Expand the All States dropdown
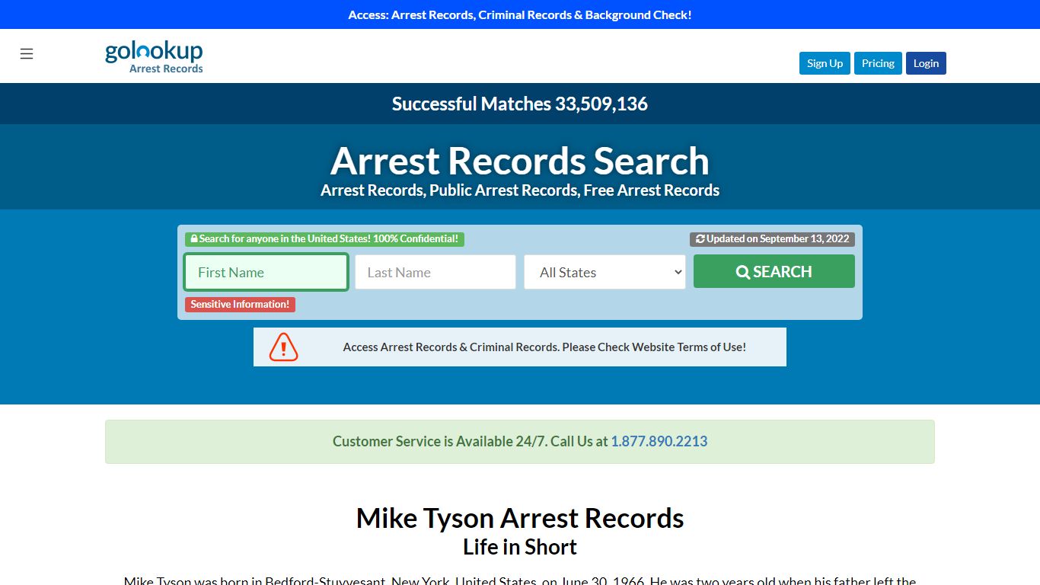The image size is (1040, 585). click(605, 272)
